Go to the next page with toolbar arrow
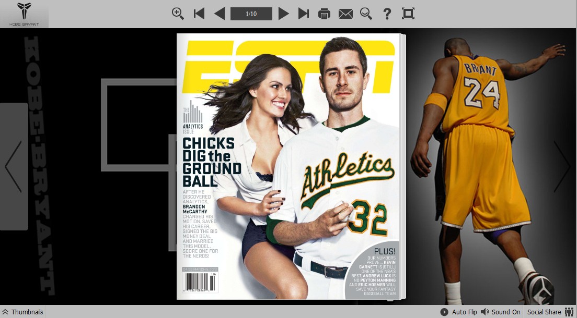577x318 pixels. [283, 14]
